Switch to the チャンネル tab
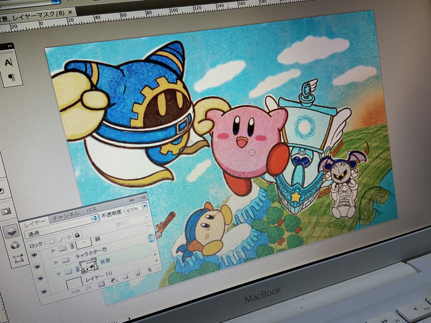Image resolution: width=431 pixels, height=323 pixels. (x=66, y=216)
